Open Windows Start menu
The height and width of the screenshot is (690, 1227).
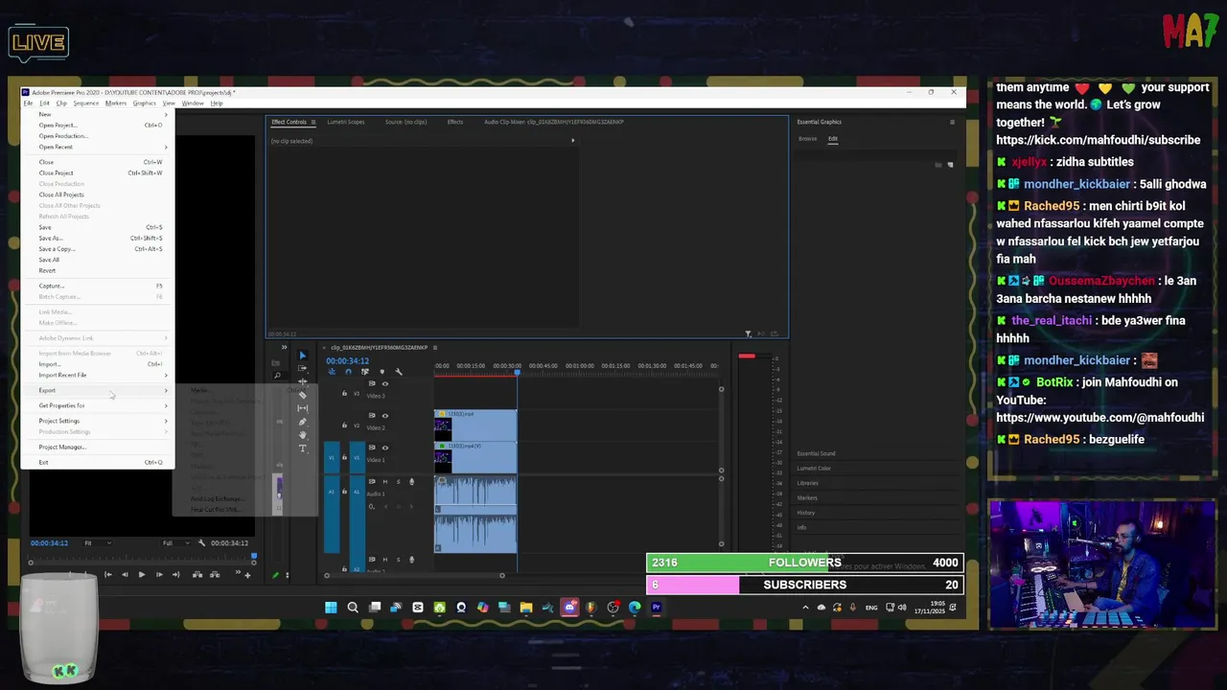(x=331, y=607)
